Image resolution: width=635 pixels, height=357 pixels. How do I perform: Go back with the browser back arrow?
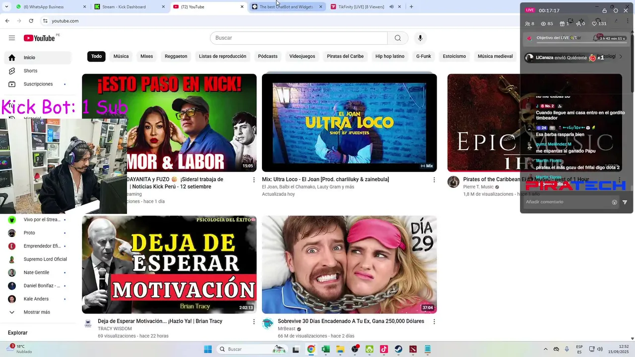click(7, 21)
